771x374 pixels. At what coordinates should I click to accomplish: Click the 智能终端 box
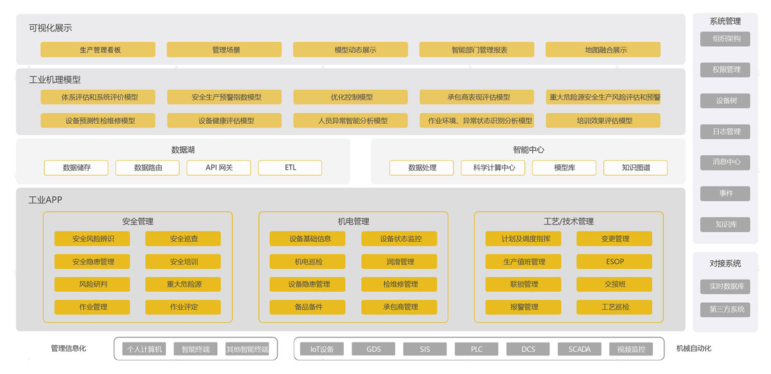(x=195, y=350)
